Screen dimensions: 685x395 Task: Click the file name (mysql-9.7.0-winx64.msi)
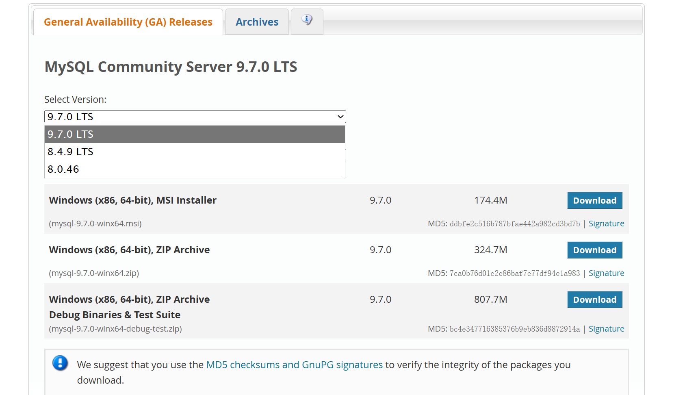(95, 224)
